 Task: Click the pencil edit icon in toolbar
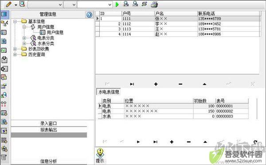tap(9, 4)
